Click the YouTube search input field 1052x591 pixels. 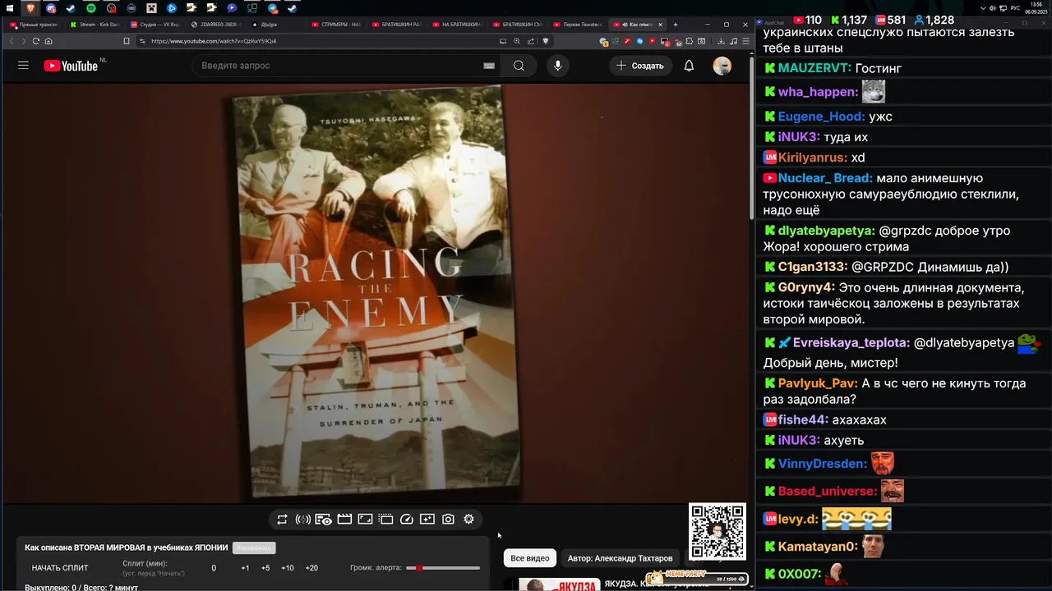coord(337,66)
